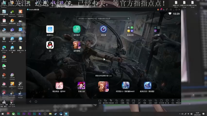
Task: Open GeForce Experience desktop shortcut
Action: (12, 14)
